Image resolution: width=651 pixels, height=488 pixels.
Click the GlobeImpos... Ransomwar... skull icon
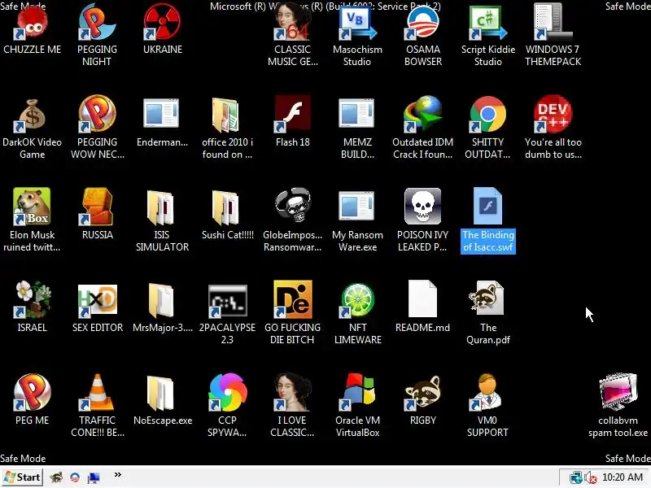click(x=293, y=205)
